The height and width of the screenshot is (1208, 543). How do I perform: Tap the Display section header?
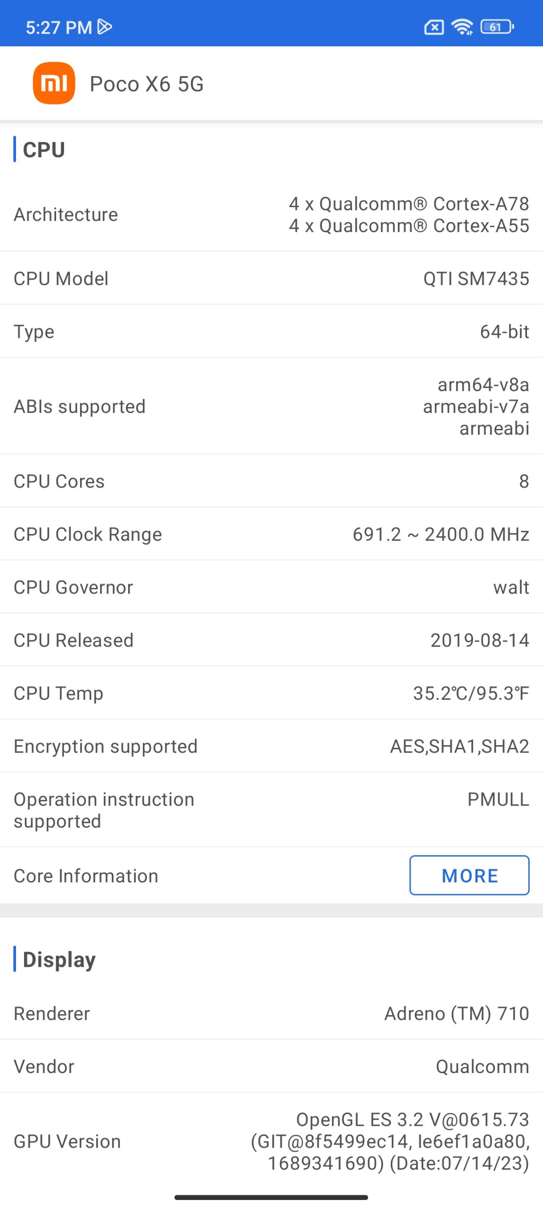click(x=59, y=959)
